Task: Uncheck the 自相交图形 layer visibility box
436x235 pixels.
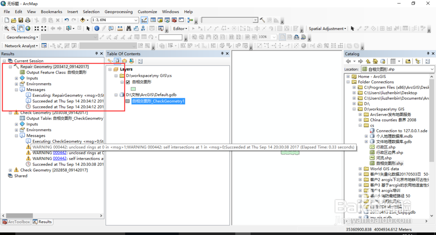Action: 128,82
